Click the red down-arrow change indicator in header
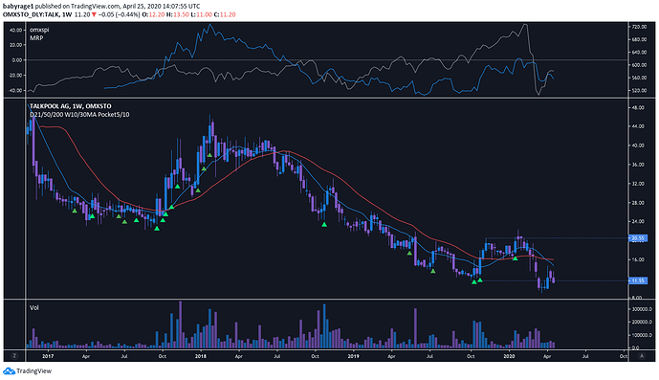Viewport: 659px width, 380px height. pyautogui.click(x=95, y=14)
